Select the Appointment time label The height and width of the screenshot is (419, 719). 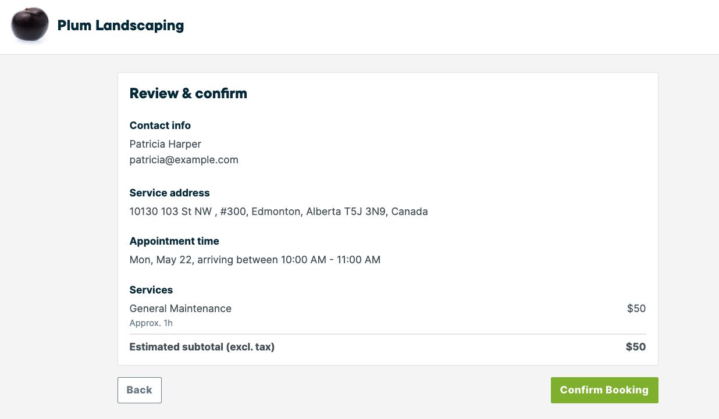coord(175,241)
